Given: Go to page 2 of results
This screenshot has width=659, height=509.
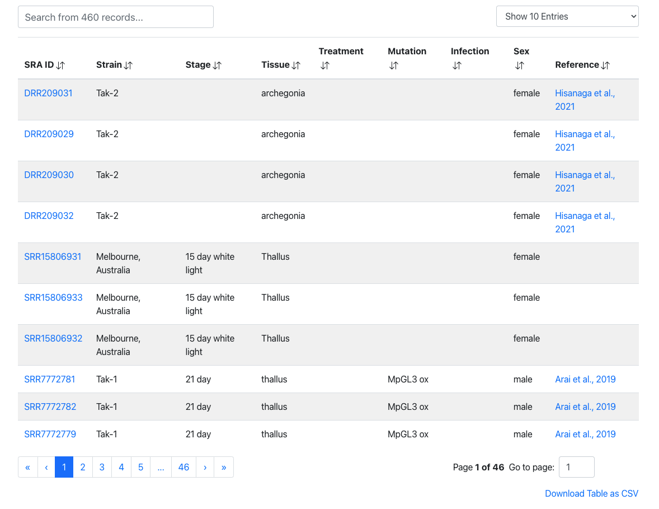Looking at the screenshot, I should (x=83, y=467).
